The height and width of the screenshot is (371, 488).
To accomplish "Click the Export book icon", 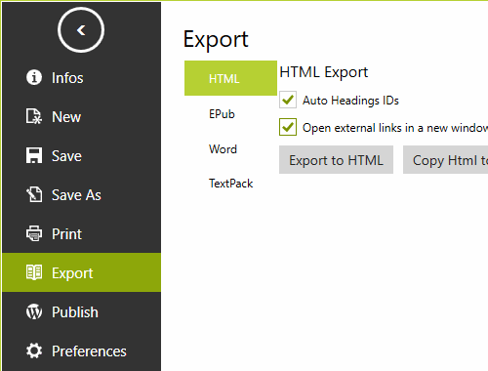I will coord(34,272).
